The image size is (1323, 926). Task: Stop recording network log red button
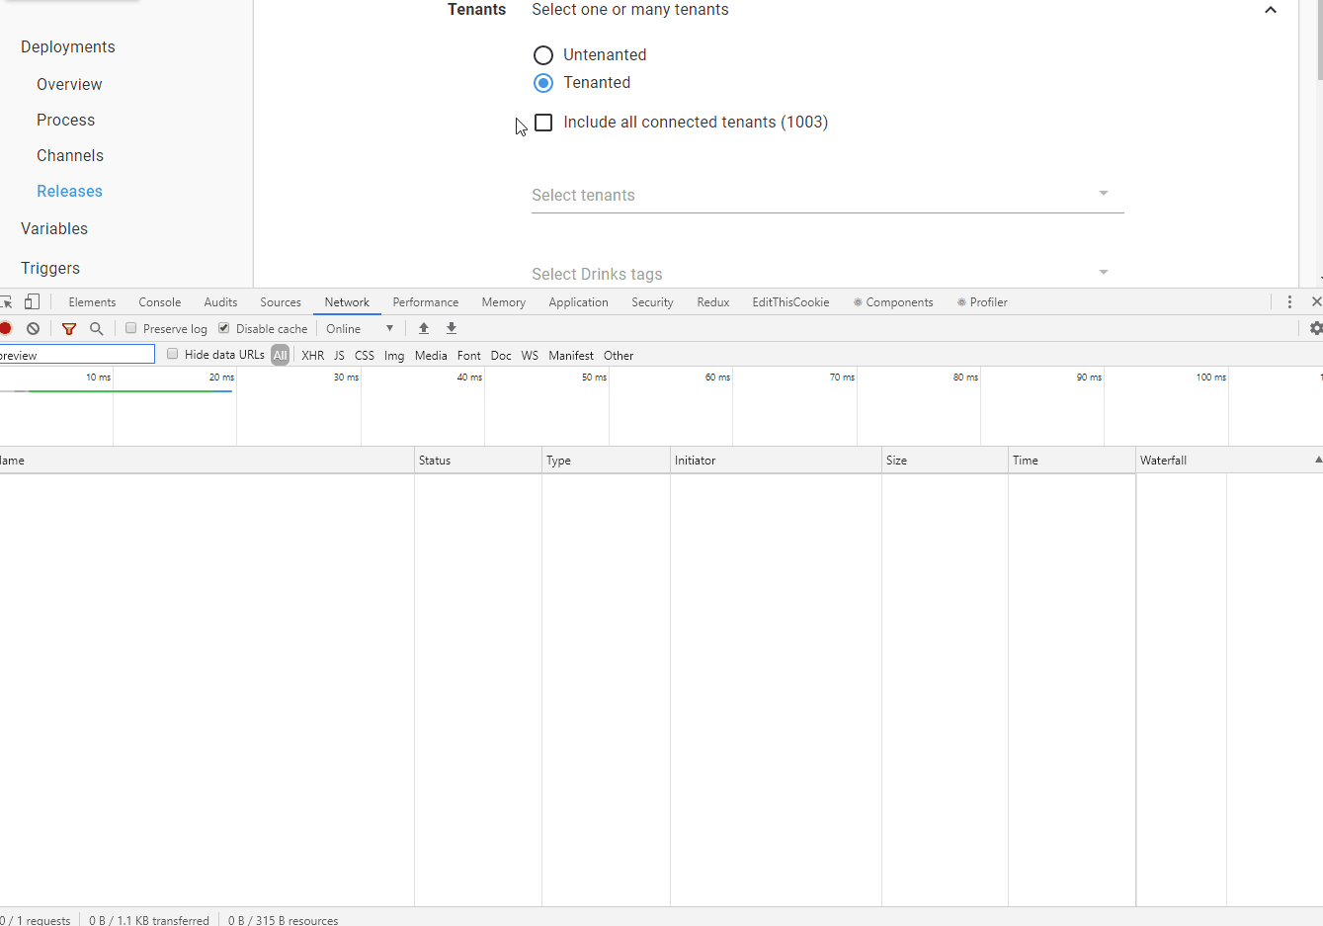(5, 328)
